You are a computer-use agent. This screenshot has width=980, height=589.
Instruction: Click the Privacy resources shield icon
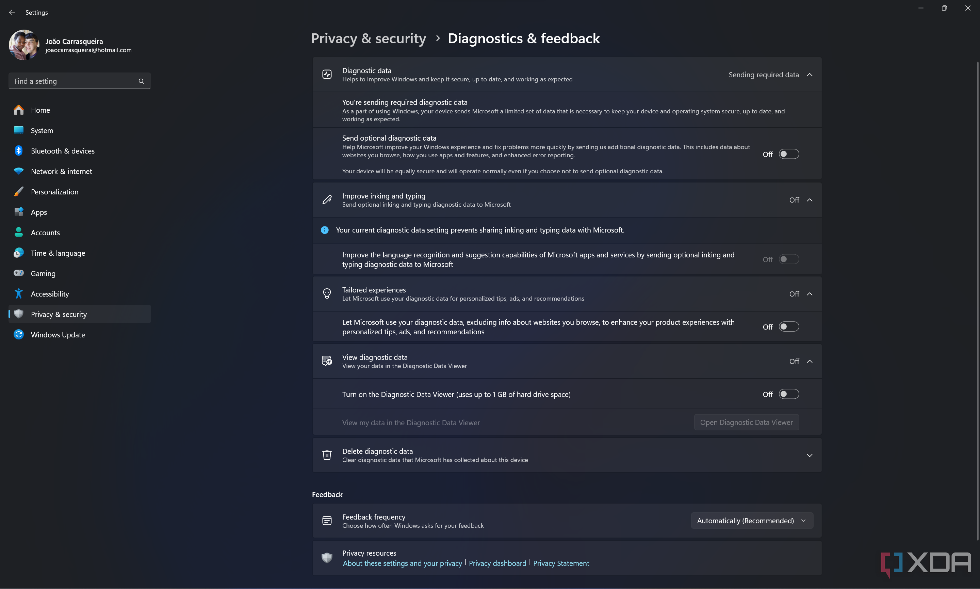327,558
